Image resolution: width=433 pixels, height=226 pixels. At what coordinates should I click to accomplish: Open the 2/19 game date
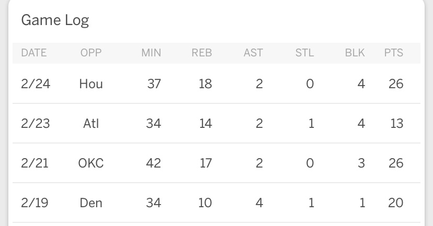(x=35, y=203)
